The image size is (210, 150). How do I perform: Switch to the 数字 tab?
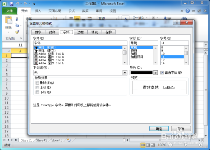point(38,32)
